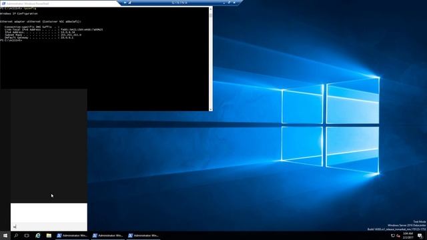Click PowerShell window scroll up arrow
Screen dimensions: 427x240
point(211,9)
